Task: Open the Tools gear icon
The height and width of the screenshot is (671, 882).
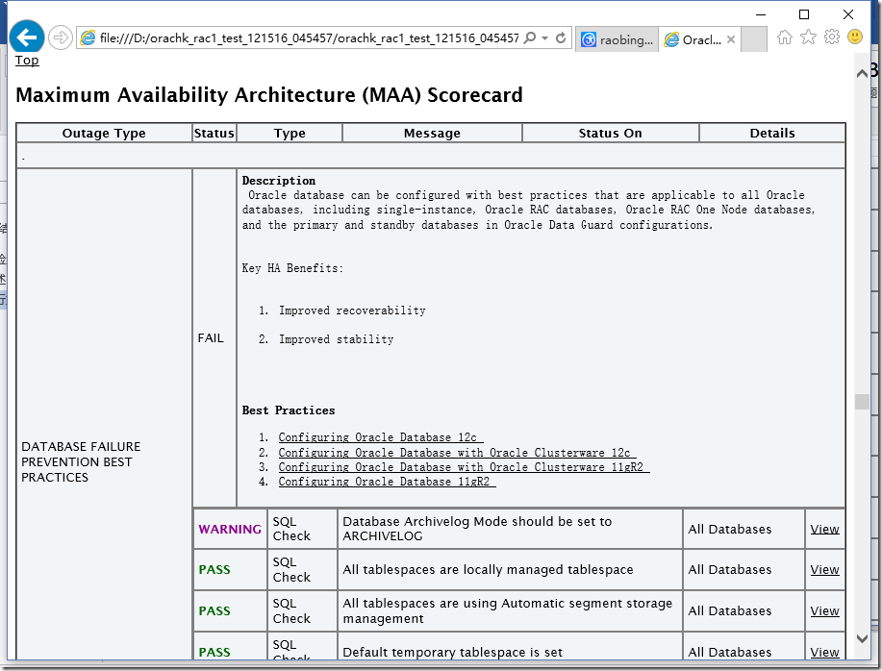Action: 831,37
